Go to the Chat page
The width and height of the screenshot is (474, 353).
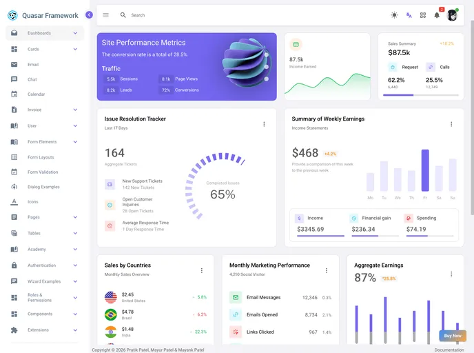click(x=32, y=79)
